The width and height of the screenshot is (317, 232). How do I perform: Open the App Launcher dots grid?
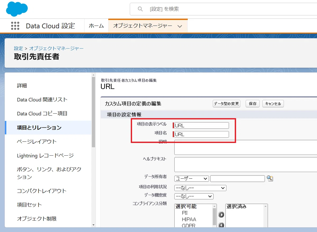click(x=15, y=26)
